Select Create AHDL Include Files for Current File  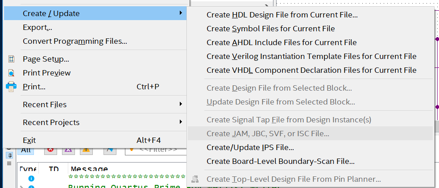tap(310, 42)
